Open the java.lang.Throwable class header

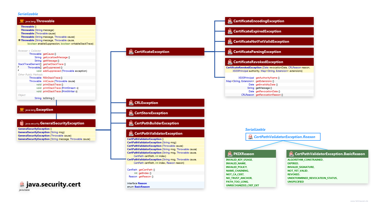pyautogui.click(x=56, y=21)
